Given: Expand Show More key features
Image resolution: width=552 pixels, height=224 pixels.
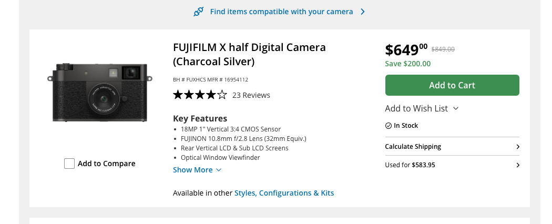Looking at the screenshot, I should (x=193, y=170).
